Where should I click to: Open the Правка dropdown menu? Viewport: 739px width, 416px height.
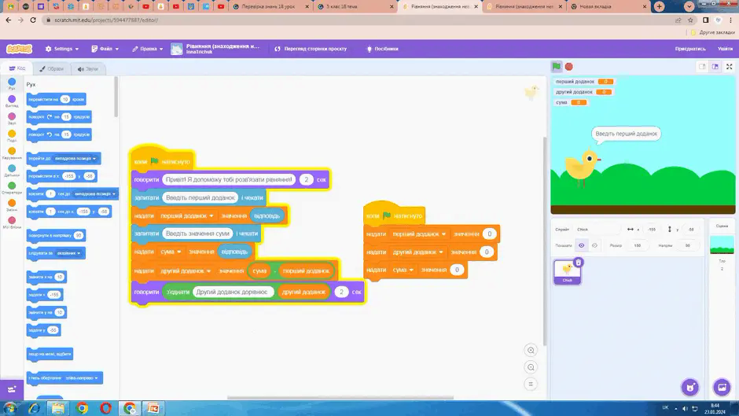(148, 49)
